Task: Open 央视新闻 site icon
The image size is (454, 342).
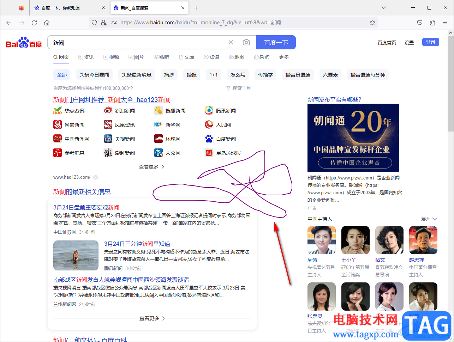Action: coord(108,139)
